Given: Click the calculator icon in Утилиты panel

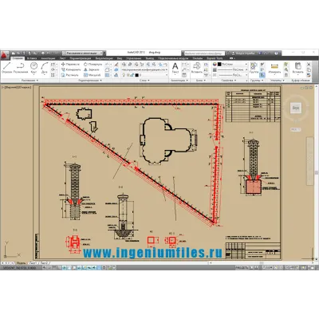Looking at the screenshot, I should pos(286,75).
